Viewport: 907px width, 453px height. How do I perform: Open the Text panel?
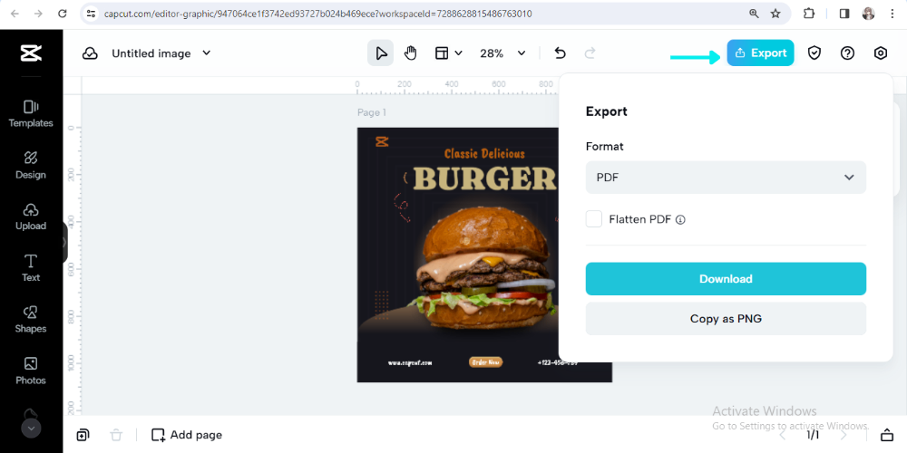pyautogui.click(x=31, y=268)
